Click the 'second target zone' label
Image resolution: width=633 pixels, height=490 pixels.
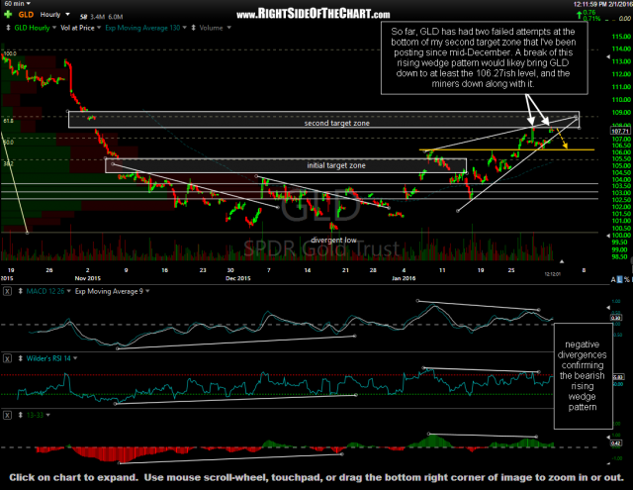click(336, 123)
